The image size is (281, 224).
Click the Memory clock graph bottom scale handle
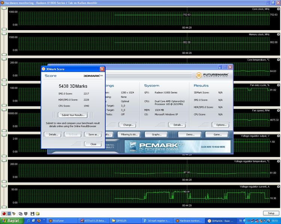[4, 55]
